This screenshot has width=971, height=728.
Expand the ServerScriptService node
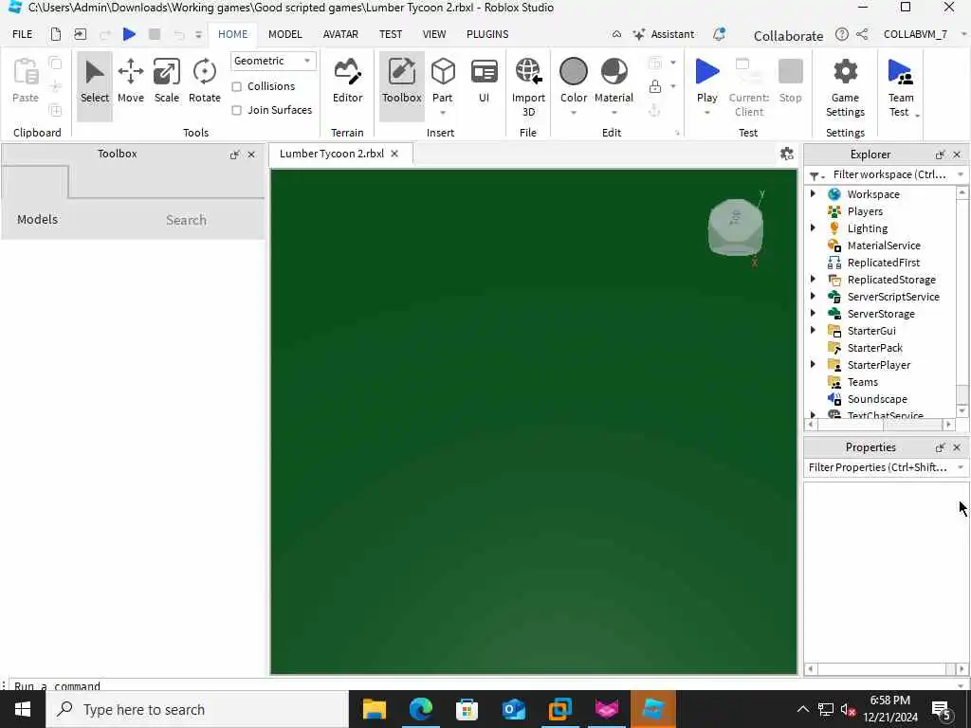click(x=813, y=296)
